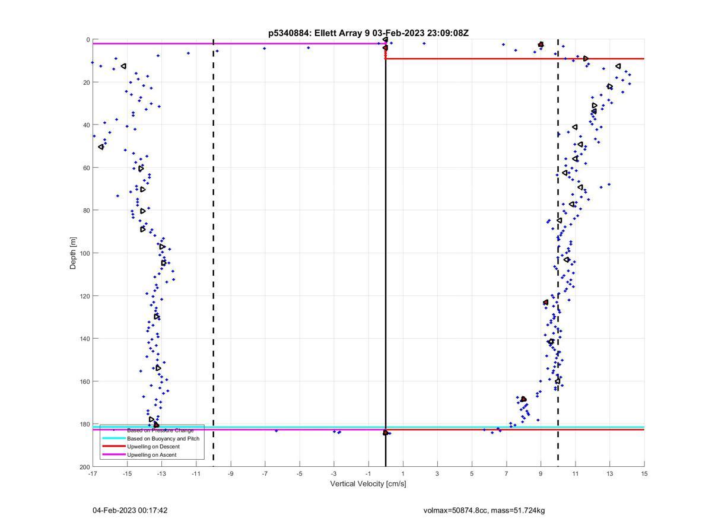Click x-axis tick label '-13'
This screenshot has height=525, width=712.
[161, 473]
